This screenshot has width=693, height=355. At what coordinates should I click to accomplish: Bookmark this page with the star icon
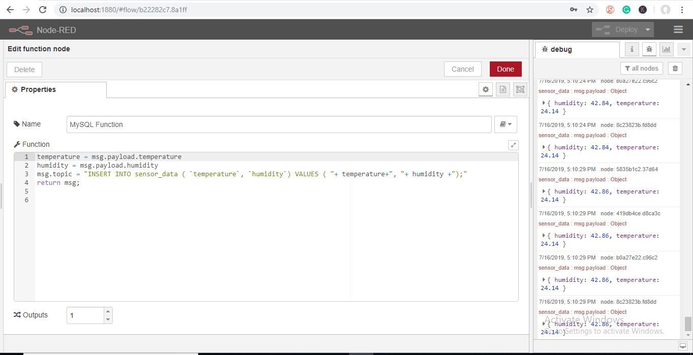click(590, 10)
